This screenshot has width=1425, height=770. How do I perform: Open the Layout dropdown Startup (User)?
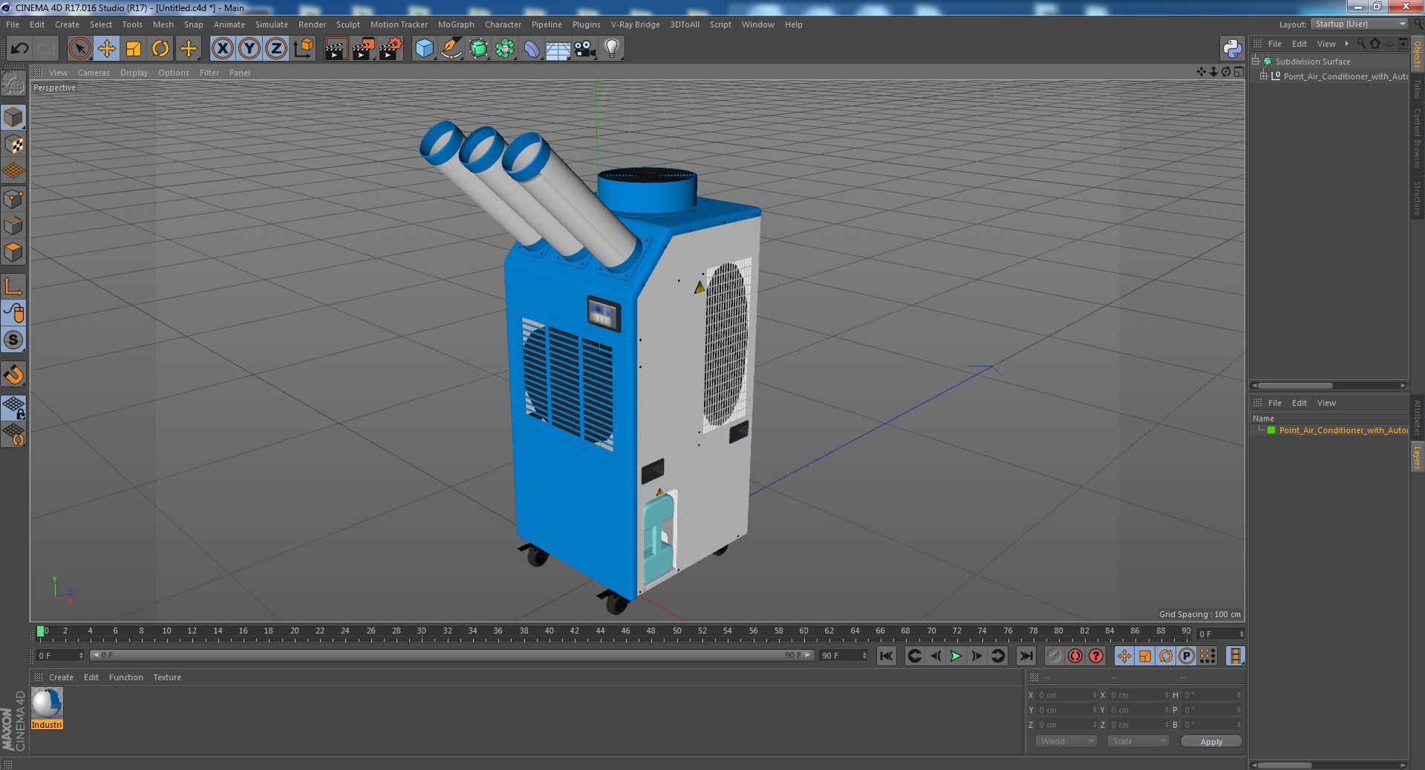pyautogui.click(x=1359, y=24)
